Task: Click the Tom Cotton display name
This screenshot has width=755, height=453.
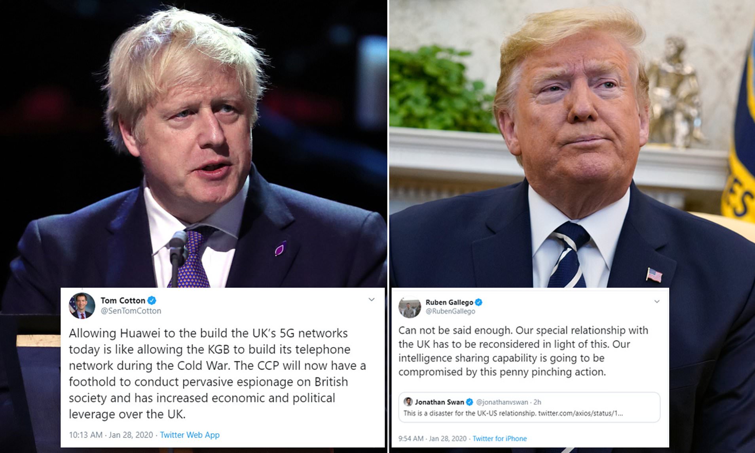Action: click(123, 300)
